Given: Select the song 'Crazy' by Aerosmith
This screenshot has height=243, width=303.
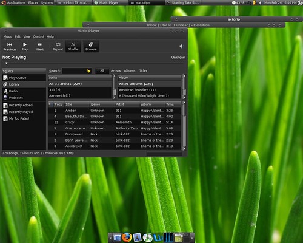Looking at the screenshot, I should click(115, 122).
